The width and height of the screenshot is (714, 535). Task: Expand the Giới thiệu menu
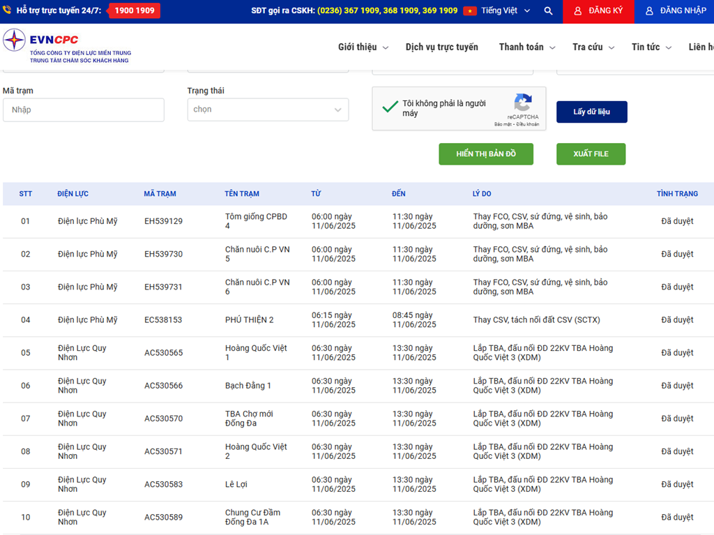point(363,47)
